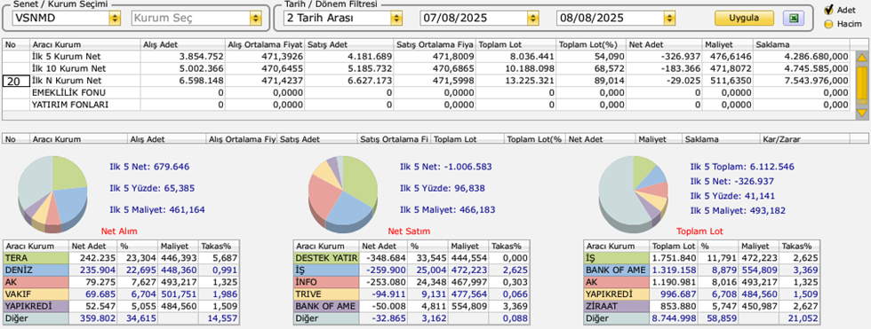
Task: Expand the 2 Tarih Arası period dropdown
Action: pyautogui.click(x=396, y=19)
